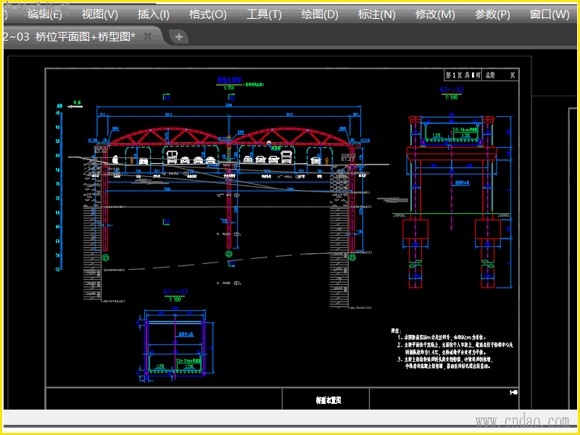Open the 格式(O) menu
The image size is (580, 435).
(207, 14)
